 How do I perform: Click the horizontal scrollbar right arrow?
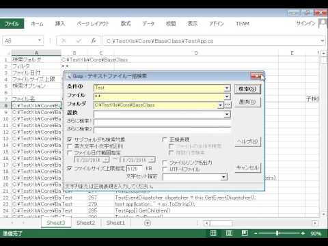click(315, 223)
